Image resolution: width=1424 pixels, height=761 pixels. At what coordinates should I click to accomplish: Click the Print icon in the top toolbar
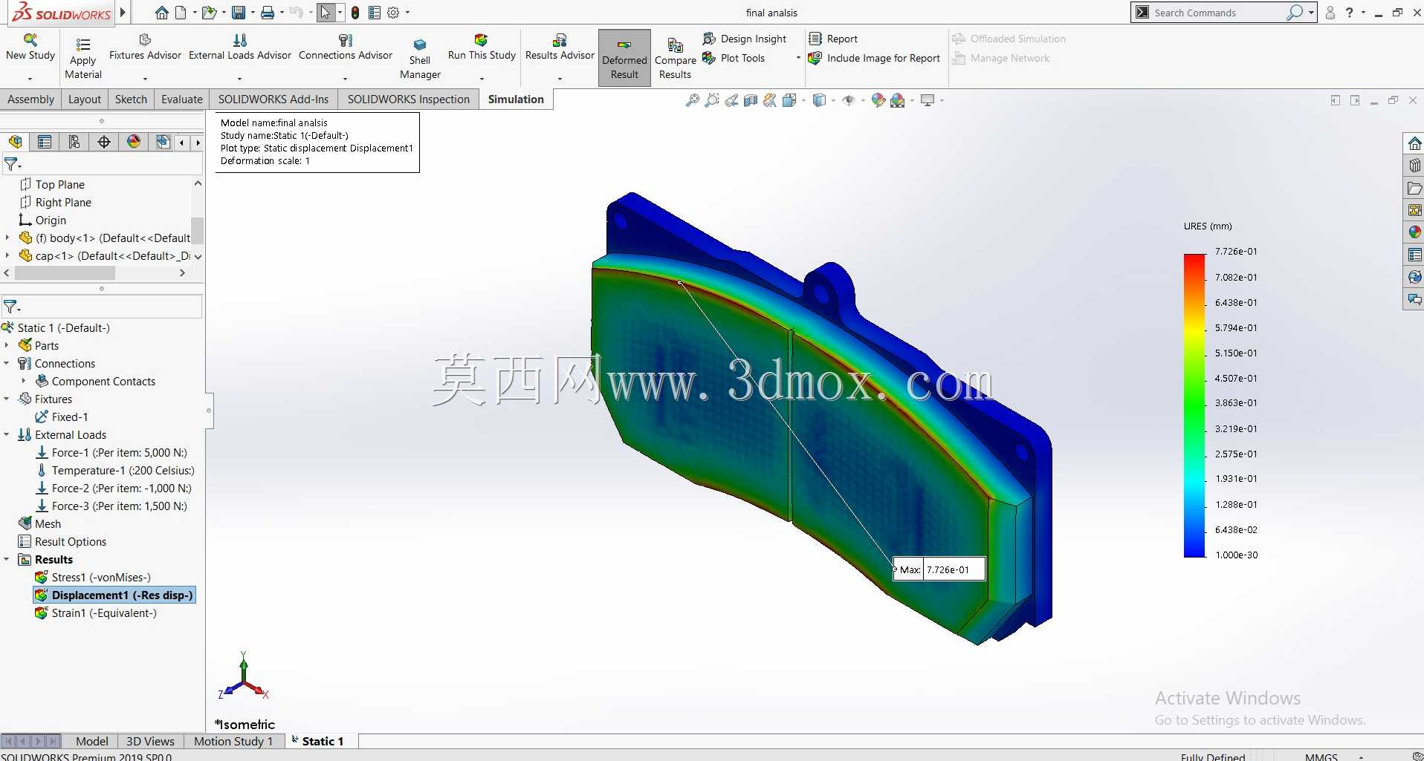click(268, 13)
